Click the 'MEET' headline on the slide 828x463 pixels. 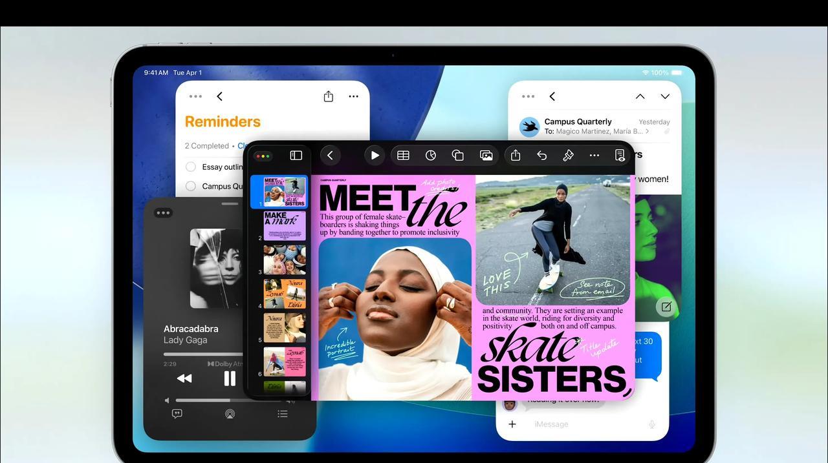click(x=367, y=199)
